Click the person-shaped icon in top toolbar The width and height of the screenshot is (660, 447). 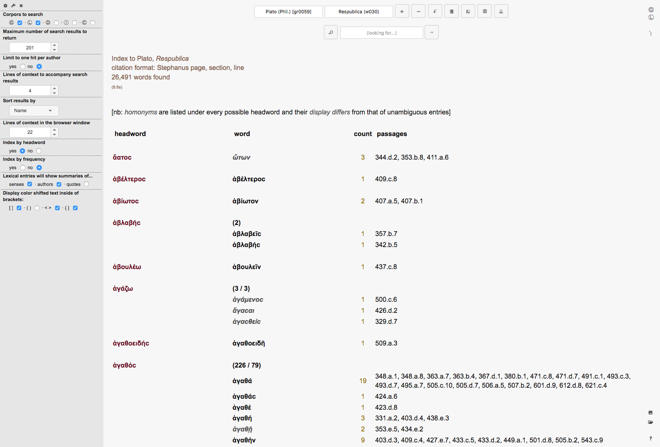pos(501,11)
